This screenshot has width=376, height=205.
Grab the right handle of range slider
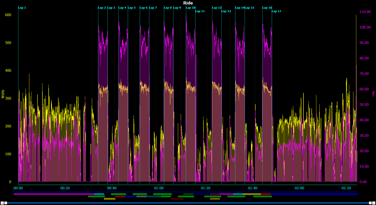[x=370, y=203]
